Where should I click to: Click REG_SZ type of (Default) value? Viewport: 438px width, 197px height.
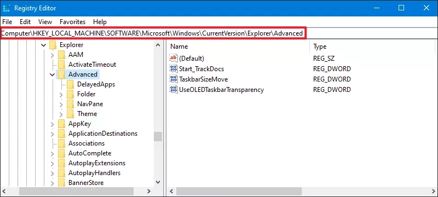[x=324, y=59]
